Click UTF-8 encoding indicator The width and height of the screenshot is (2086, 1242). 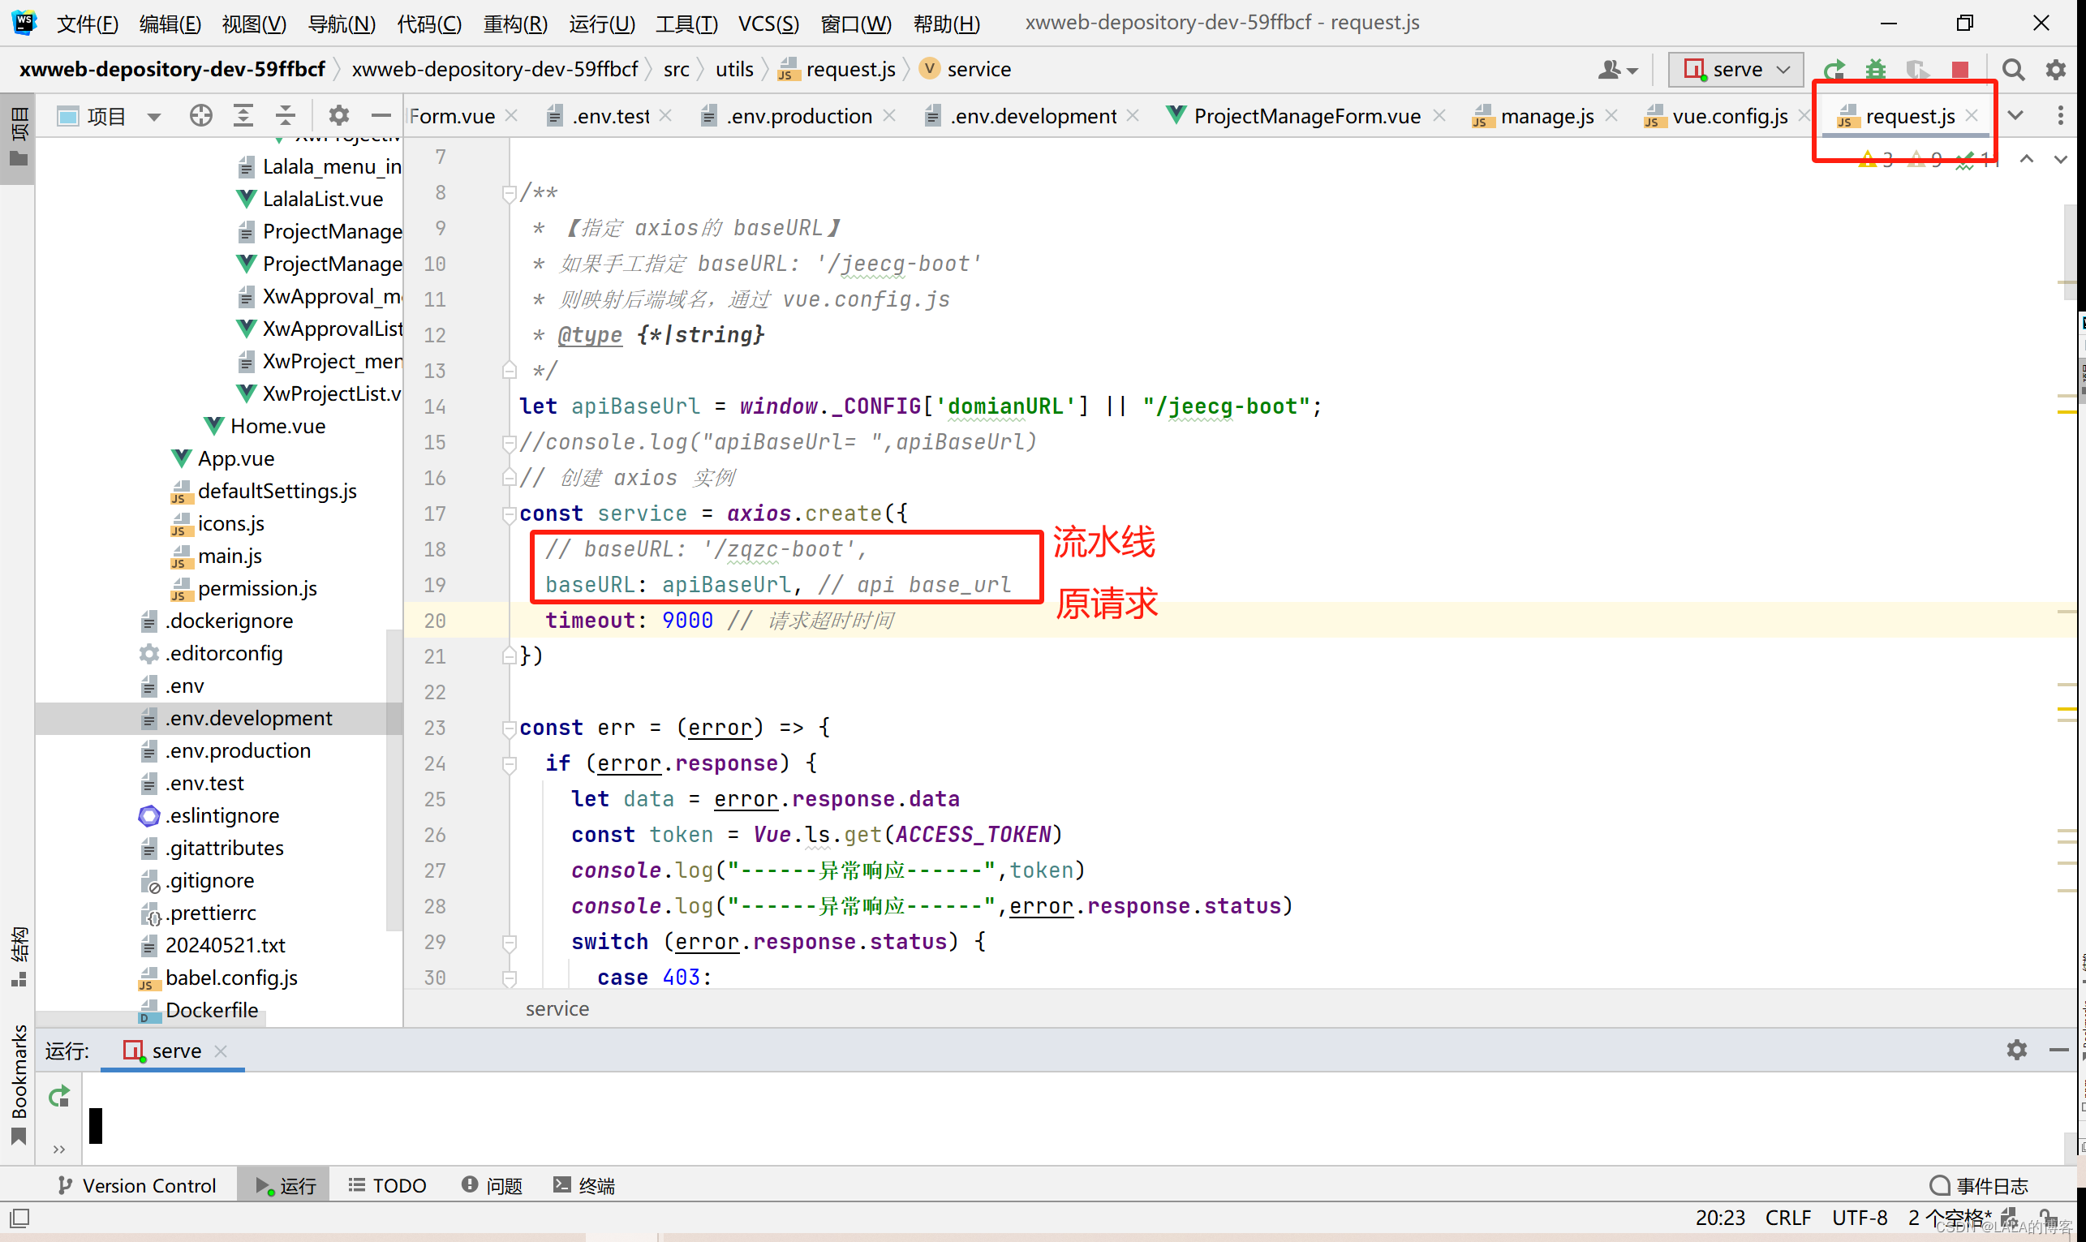pos(1859,1218)
